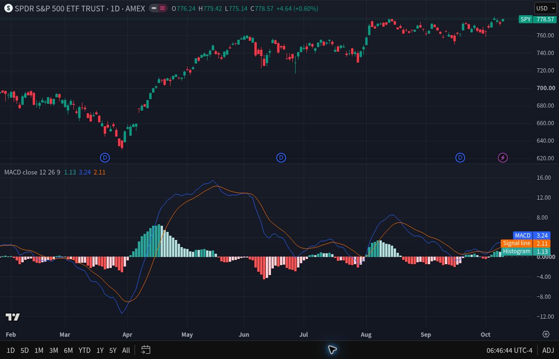Click the purple earnings lightning marker
Image resolution: width=559 pixels, height=359 pixels.
tap(503, 157)
